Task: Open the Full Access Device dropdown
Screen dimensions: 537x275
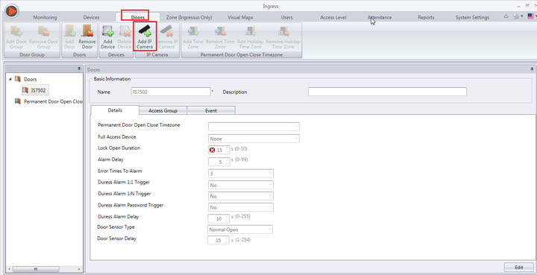Action: 254,139
